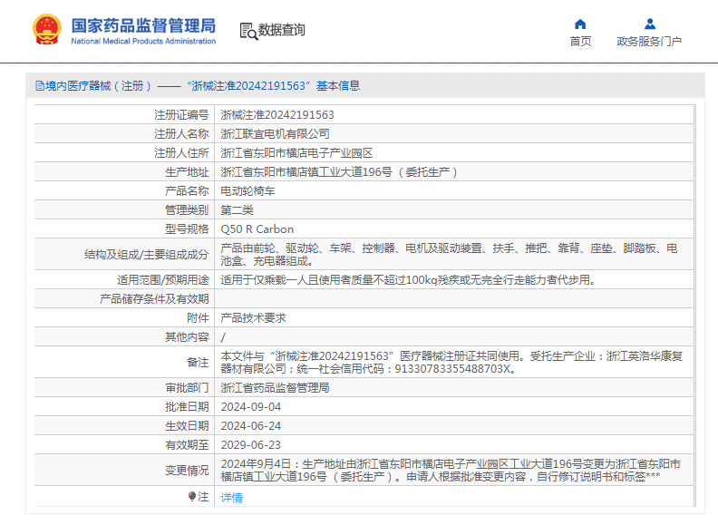Click the document icon before 境内医疗器械
The height and width of the screenshot is (525, 718).
point(40,85)
